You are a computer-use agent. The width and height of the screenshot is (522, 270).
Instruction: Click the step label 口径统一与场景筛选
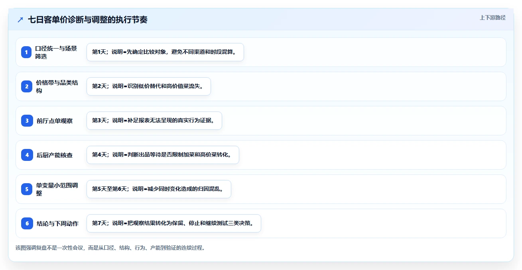coord(56,52)
